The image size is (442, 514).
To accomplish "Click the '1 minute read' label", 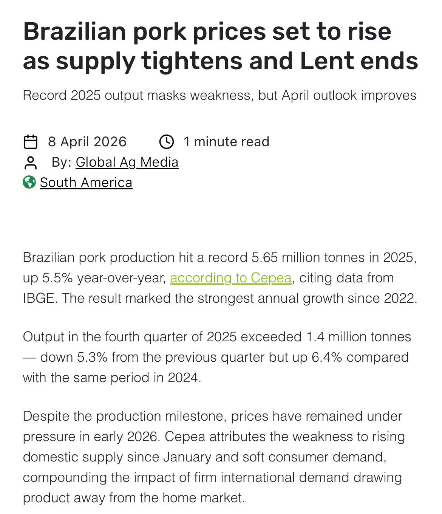I will (x=226, y=142).
